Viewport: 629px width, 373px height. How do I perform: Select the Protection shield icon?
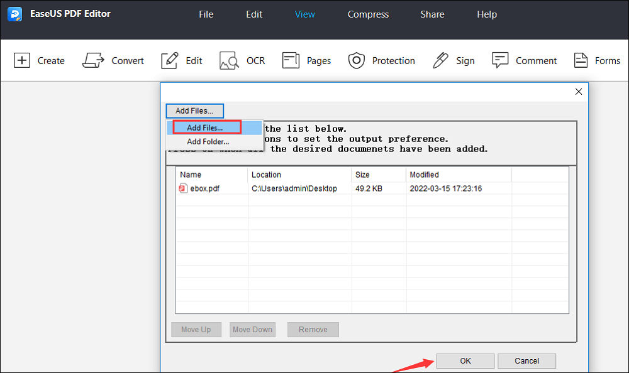356,60
